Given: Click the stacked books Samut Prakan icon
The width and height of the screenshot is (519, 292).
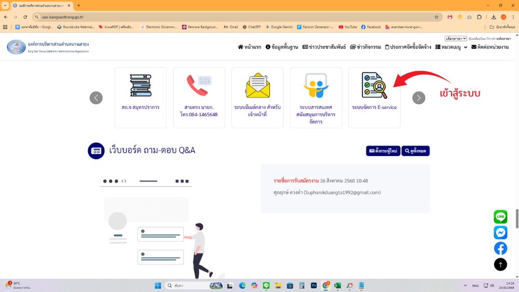Looking at the screenshot, I should coord(140,86).
